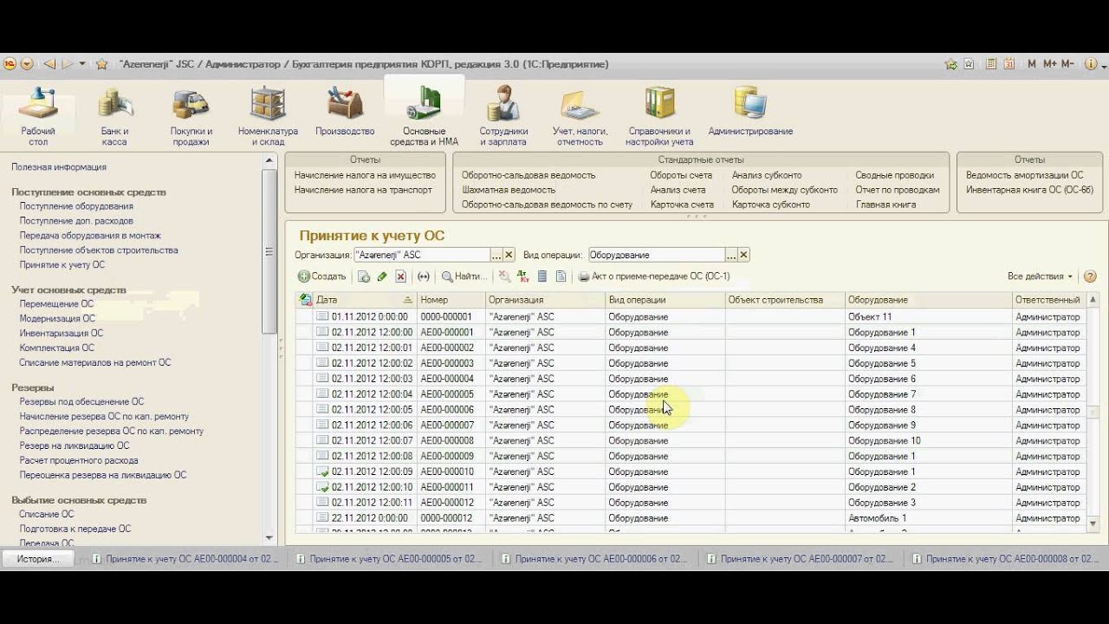Click the report page icon before printer

point(561,276)
